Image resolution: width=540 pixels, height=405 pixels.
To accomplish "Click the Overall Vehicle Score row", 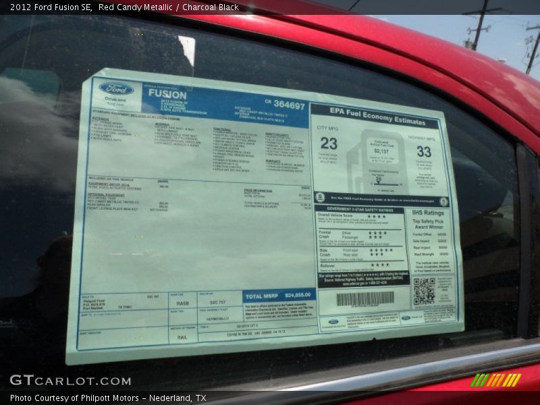I will click(x=359, y=219).
